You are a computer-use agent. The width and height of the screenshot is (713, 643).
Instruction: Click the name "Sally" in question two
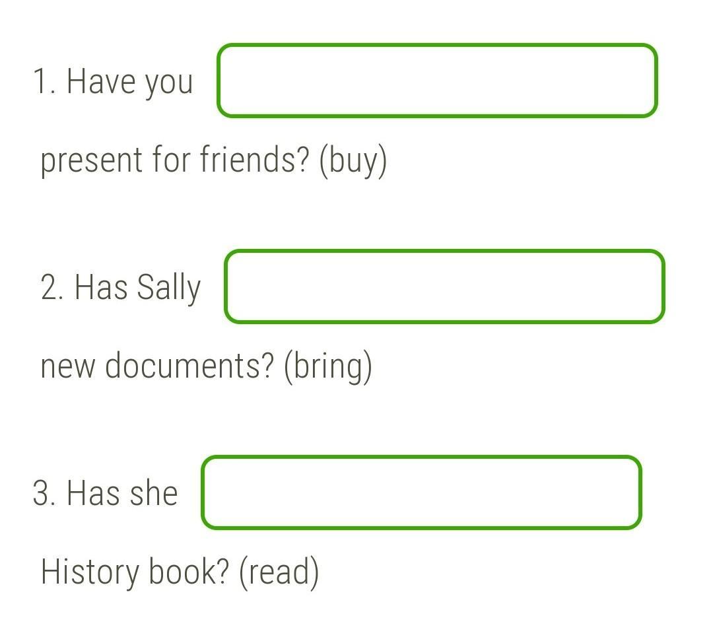tap(169, 288)
